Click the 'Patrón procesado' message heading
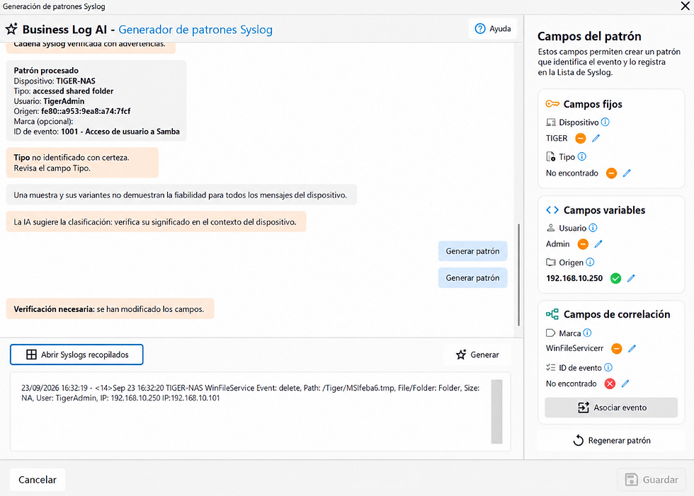694x496 pixels. click(x=46, y=70)
